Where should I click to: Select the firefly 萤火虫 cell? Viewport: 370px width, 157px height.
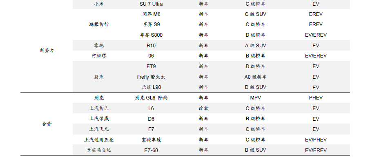151,77
